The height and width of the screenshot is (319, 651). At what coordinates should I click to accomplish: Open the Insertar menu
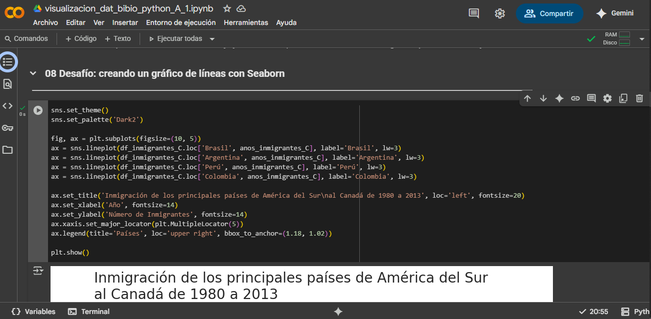coord(125,22)
